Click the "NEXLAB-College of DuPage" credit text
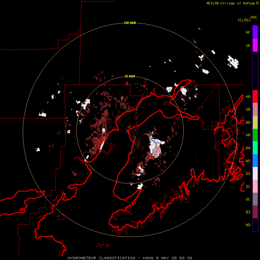260x260 pixels. coord(231,3)
